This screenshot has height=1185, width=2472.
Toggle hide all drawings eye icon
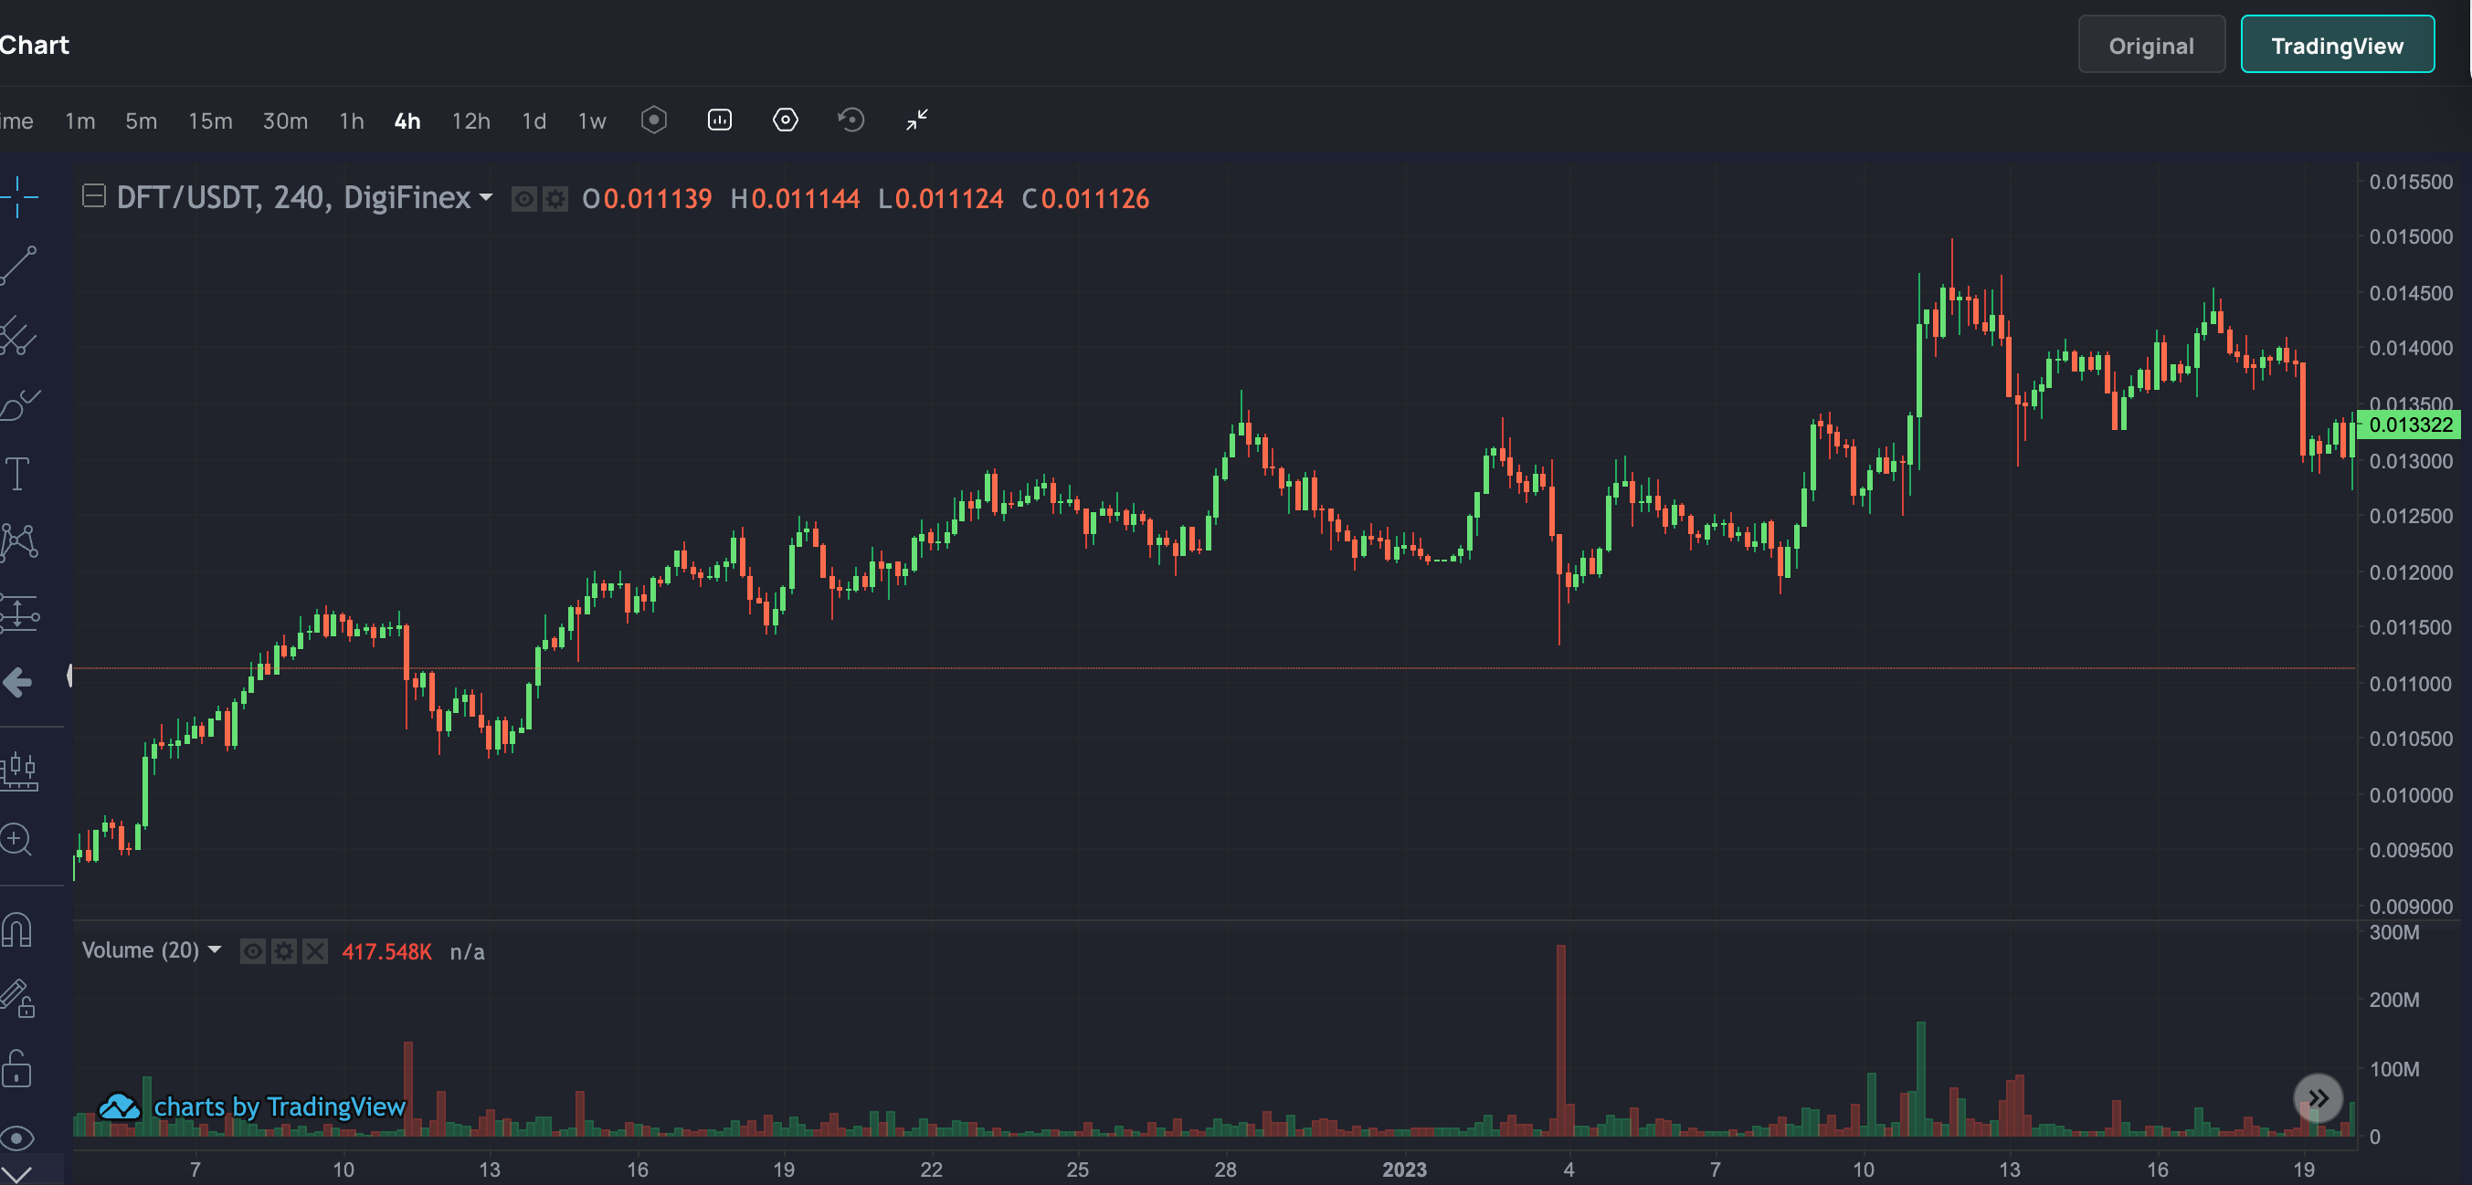tap(17, 1138)
